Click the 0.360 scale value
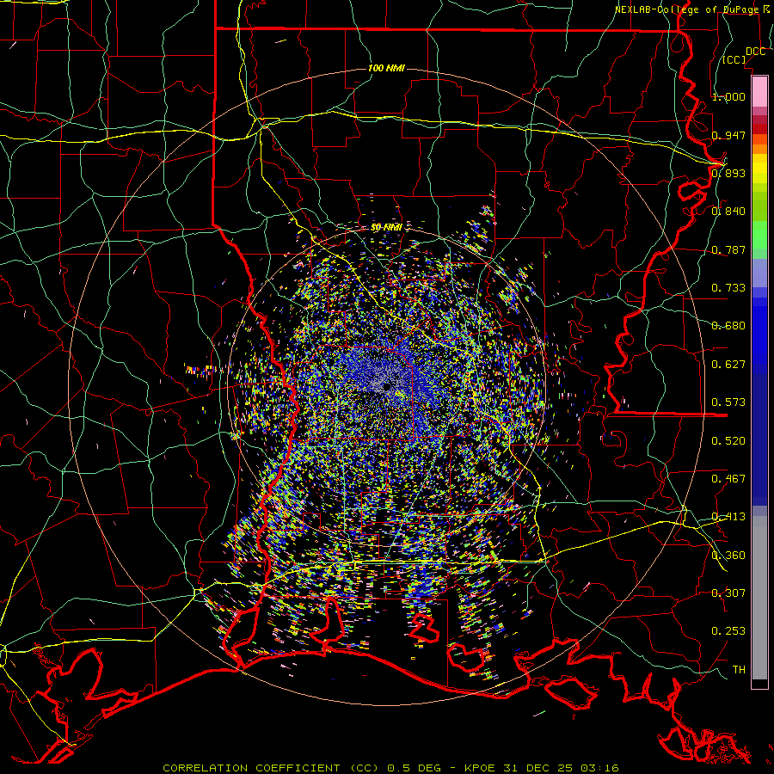This screenshot has width=774, height=774. point(728,556)
